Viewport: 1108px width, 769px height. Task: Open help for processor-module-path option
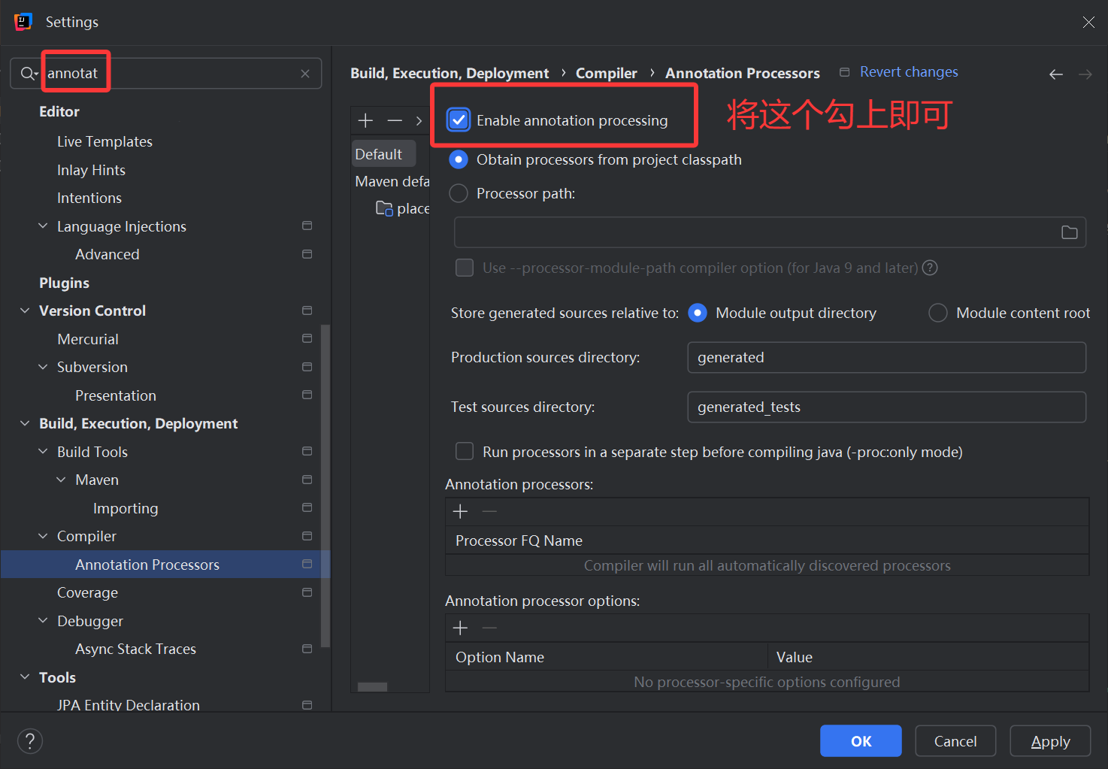tap(930, 268)
